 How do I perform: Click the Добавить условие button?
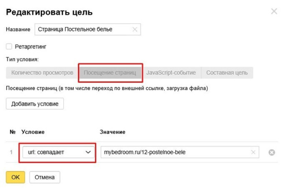pos(35,104)
